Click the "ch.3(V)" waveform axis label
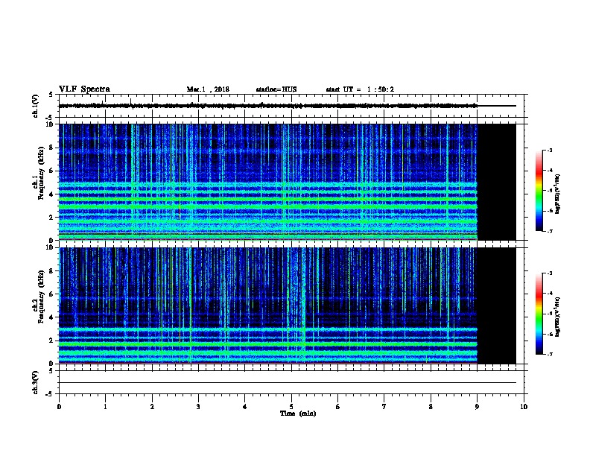 pyautogui.click(x=36, y=382)
